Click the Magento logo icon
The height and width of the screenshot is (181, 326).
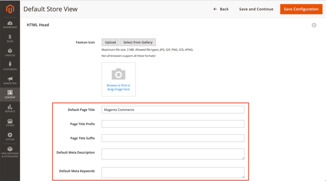coord(10,9)
